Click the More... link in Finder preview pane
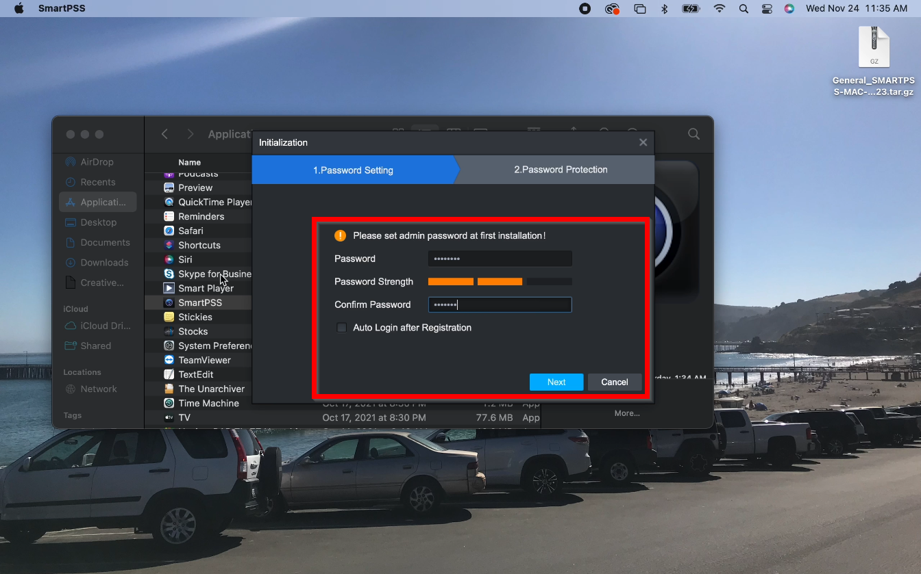 [627, 413]
